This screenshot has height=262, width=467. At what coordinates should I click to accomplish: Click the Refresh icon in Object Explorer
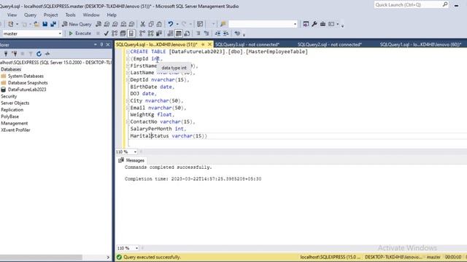[x=39, y=54]
